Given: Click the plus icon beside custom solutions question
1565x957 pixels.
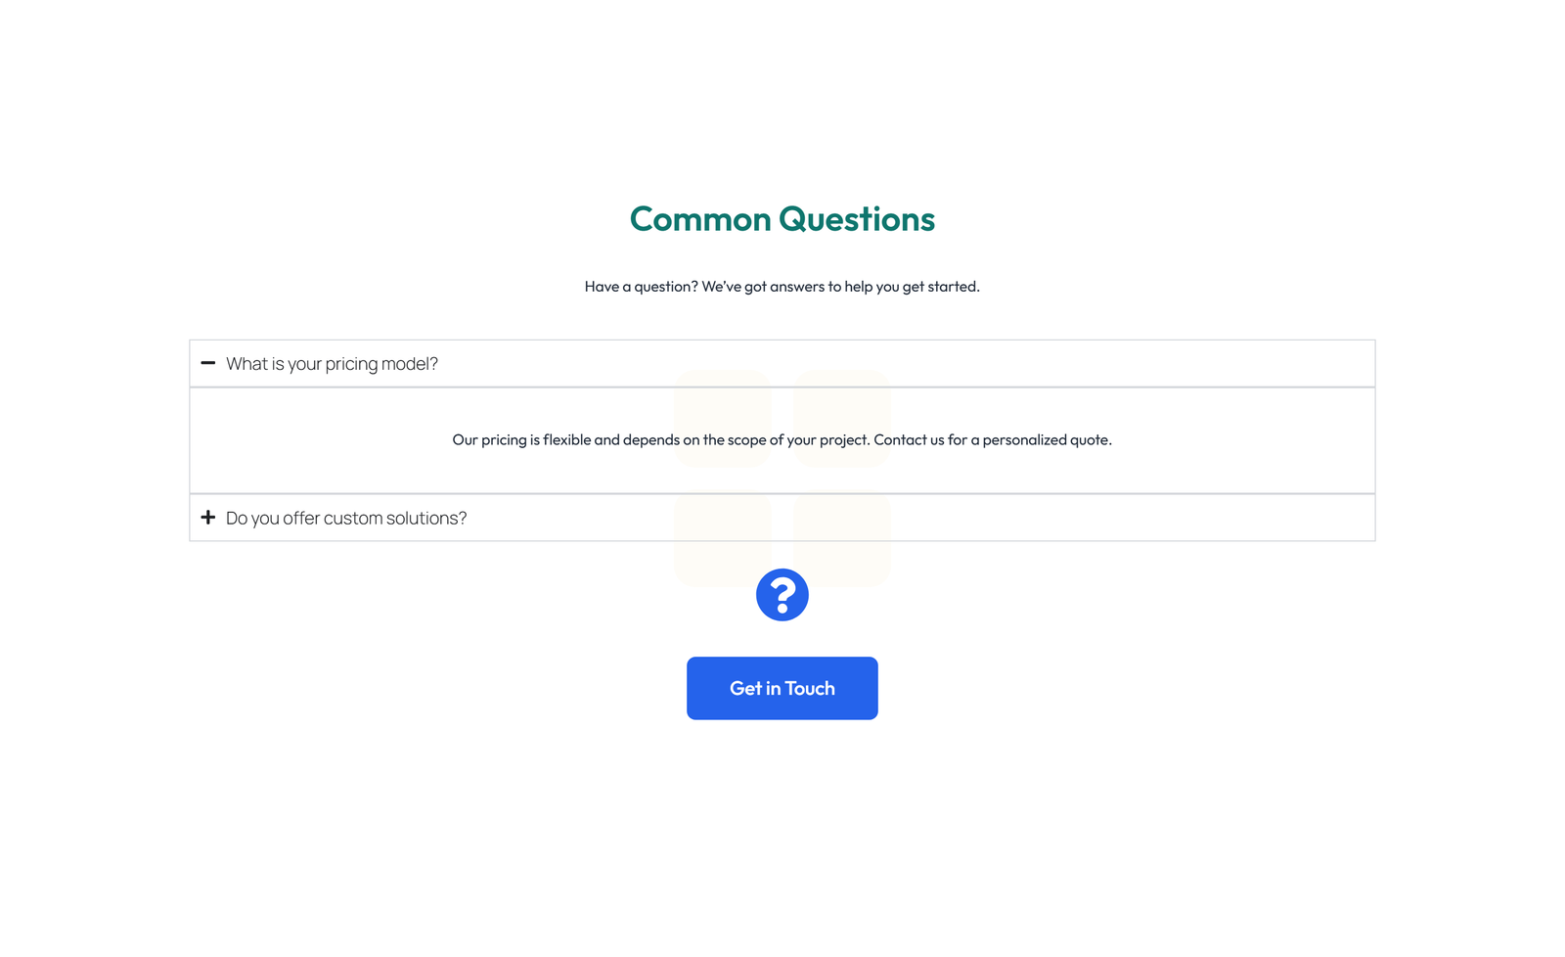Looking at the screenshot, I should [208, 517].
